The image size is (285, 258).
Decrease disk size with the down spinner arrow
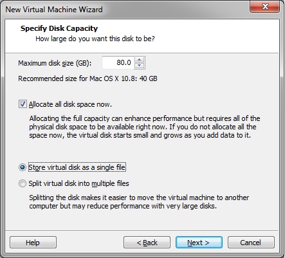pos(140,66)
